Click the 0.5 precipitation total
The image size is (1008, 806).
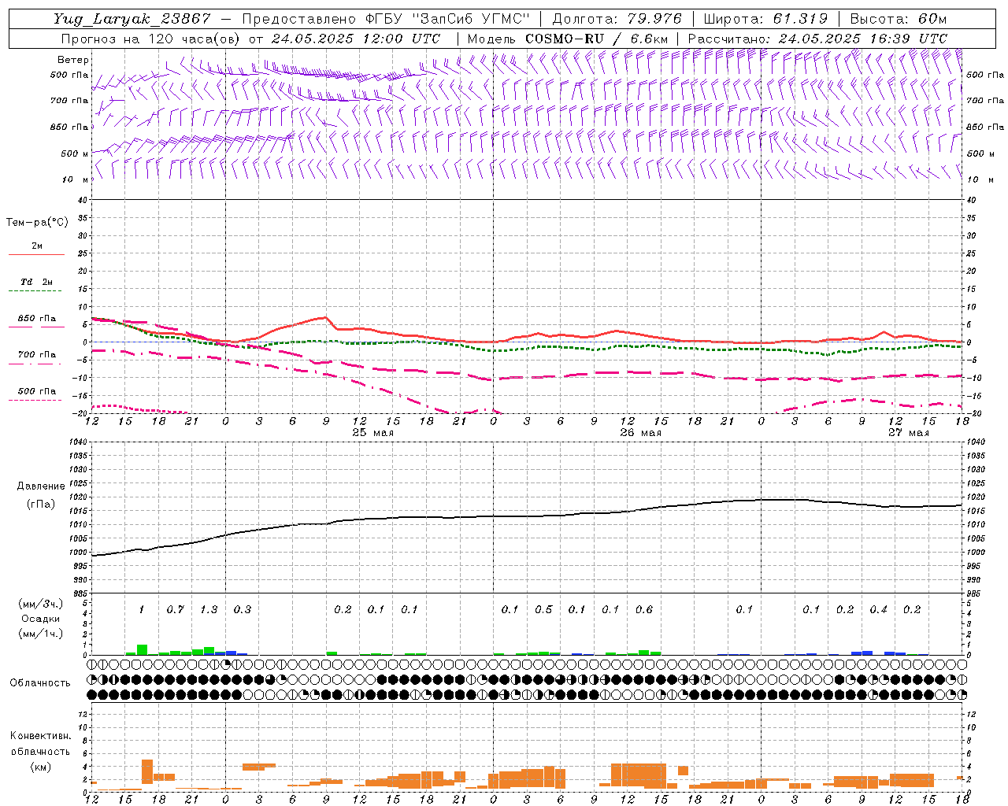[543, 610]
